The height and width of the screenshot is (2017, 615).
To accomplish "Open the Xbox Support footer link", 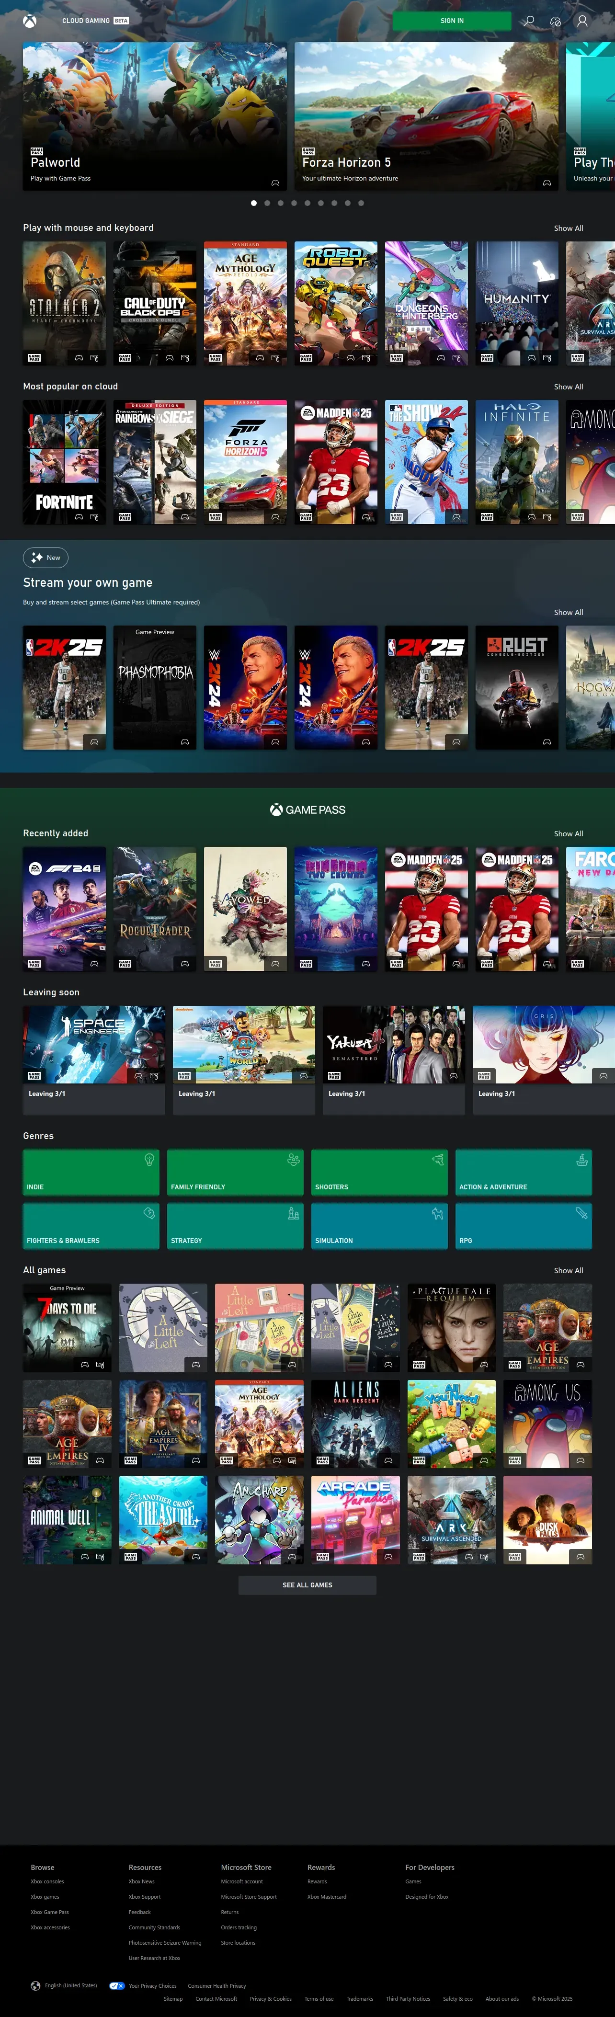I will click(144, 1896).
